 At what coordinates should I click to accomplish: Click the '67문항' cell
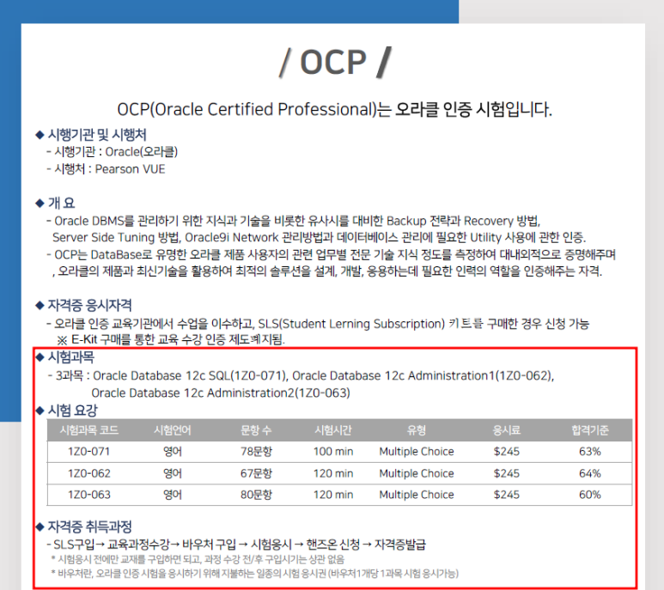coord(256,473)
